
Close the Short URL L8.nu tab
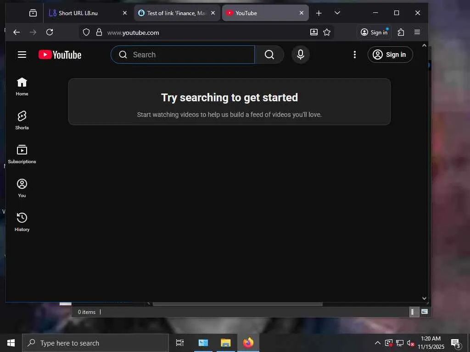click(x=125, y=13)
